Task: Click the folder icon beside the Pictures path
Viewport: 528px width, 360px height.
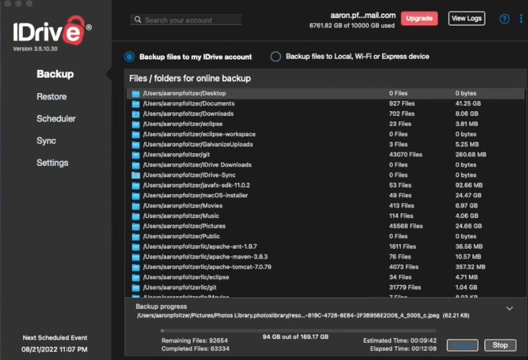Action: [136, 227]
